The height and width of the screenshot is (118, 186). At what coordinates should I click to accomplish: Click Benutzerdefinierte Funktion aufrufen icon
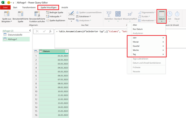(37, 14)
